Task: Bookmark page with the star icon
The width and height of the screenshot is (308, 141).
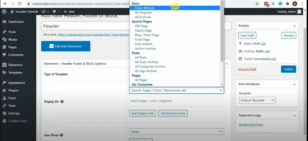Action: tap(257, 4)
